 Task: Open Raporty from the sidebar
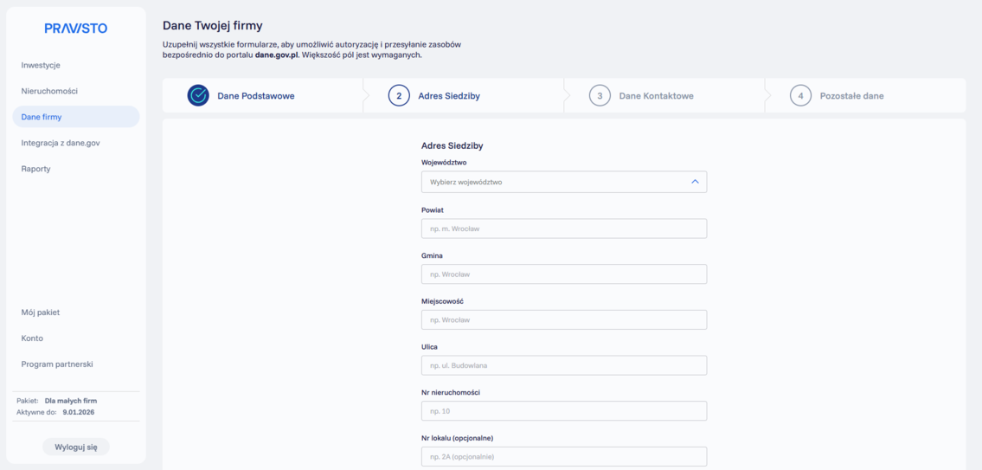click(35, 169)
